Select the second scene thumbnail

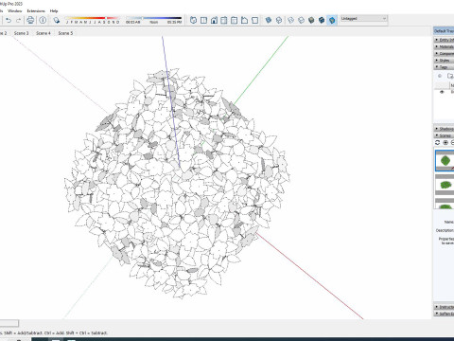(x=445, y=185)
